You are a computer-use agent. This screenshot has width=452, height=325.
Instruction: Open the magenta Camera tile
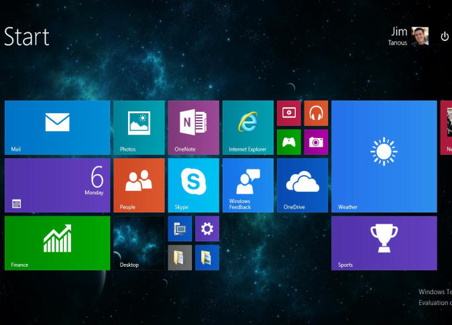coord(316,141)
